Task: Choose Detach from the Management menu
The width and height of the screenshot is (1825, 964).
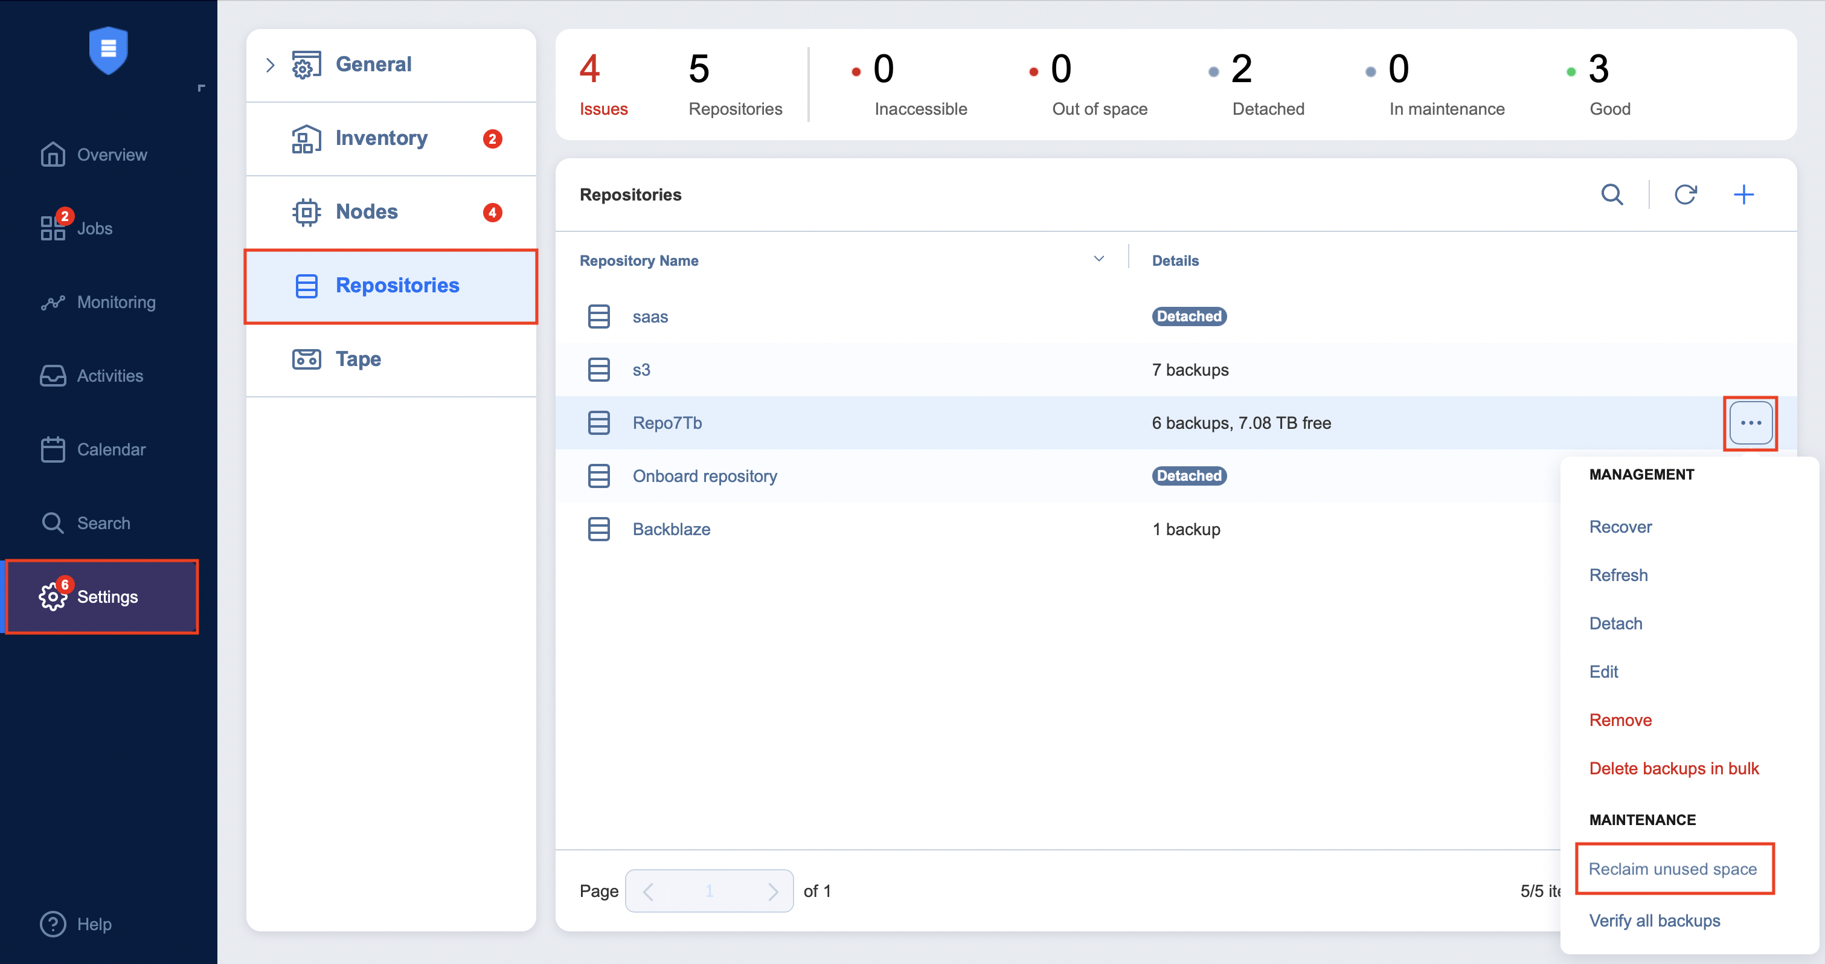Action: pyautogui.click(x=1615, y=623)
